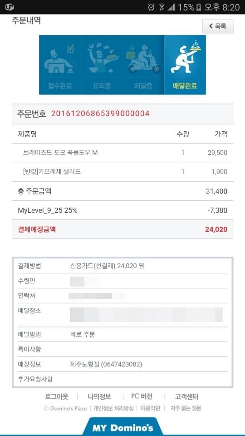This screenshot has height=436, width=245.
Task: Open 개인정보 처리방침 link
Action: (x=113, y=408)
